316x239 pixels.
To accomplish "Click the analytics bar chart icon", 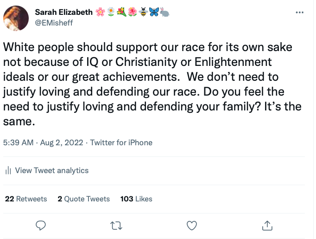I will [x=8, y=171].
